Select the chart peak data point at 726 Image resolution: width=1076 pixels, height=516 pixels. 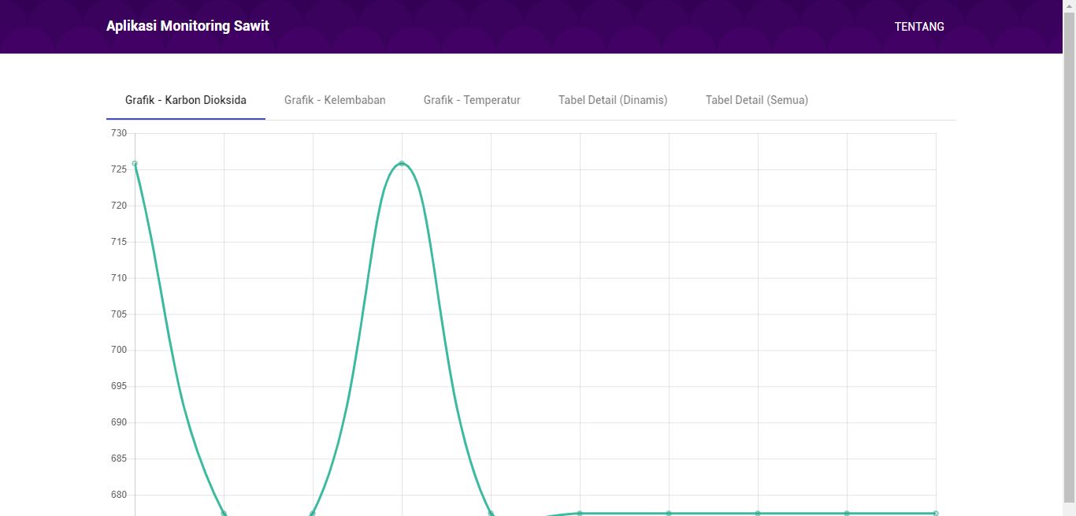point(402,164)
